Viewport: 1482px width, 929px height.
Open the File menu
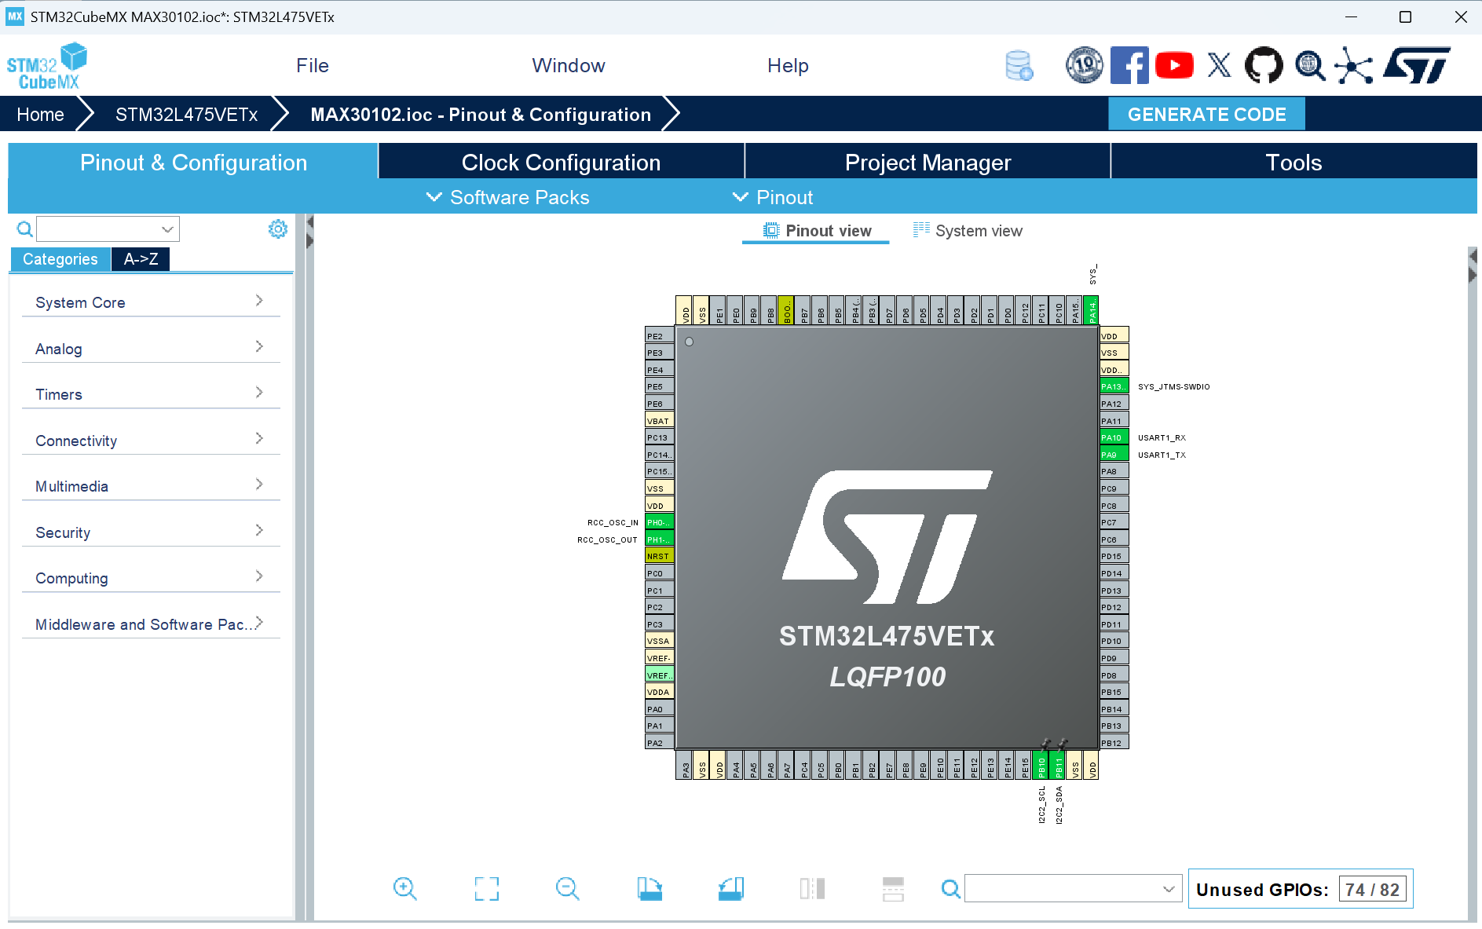pos(313,66)
